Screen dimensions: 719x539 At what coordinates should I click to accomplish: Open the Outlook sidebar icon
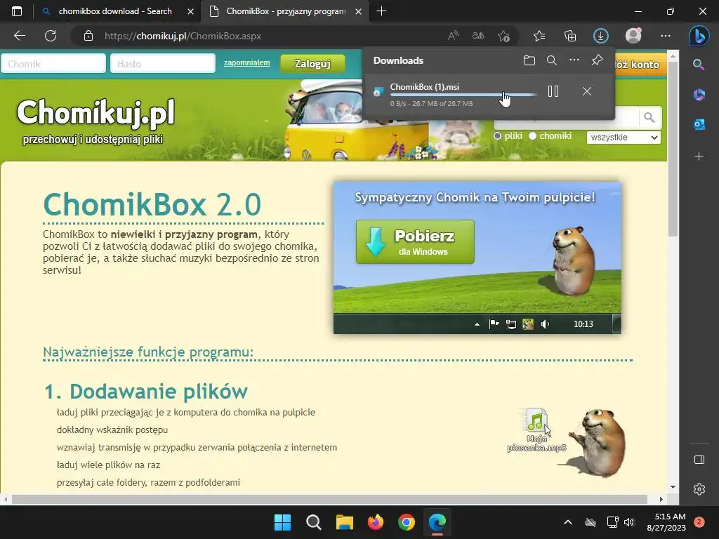699,124
